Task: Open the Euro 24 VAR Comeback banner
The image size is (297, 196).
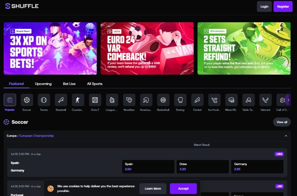Action: 147,49
